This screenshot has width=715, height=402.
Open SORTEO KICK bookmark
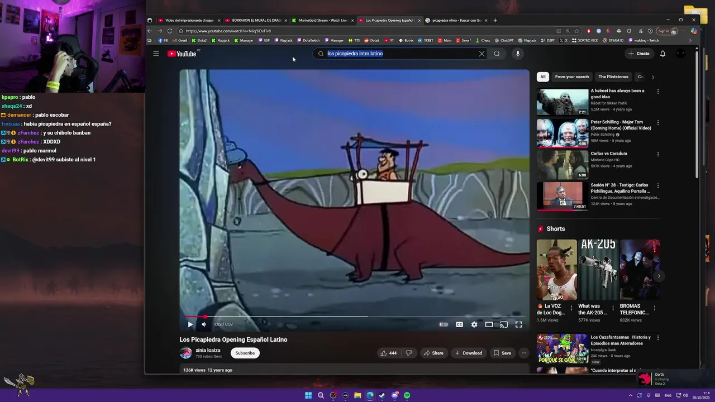tap(584, 40)
